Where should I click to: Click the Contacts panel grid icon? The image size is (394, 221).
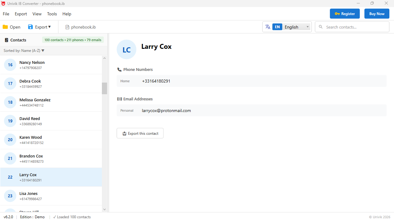coord(6,40)
